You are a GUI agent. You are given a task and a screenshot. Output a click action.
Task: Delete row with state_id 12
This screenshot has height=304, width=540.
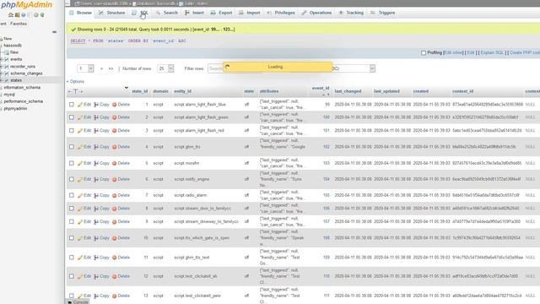pyautogui.click(x=121, y=276)
